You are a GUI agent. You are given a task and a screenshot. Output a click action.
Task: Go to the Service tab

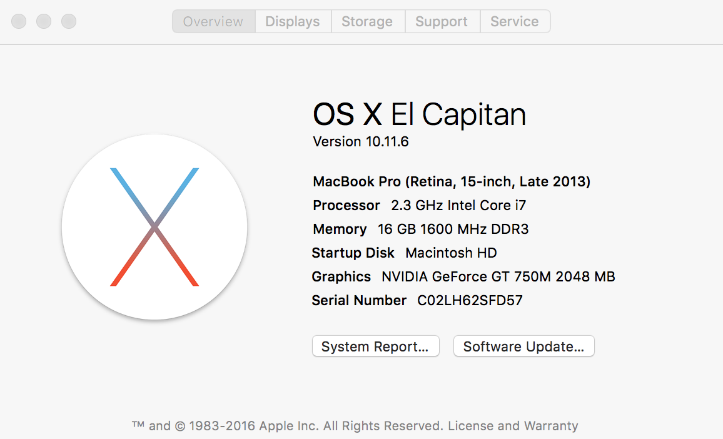(x=514, y=21)
